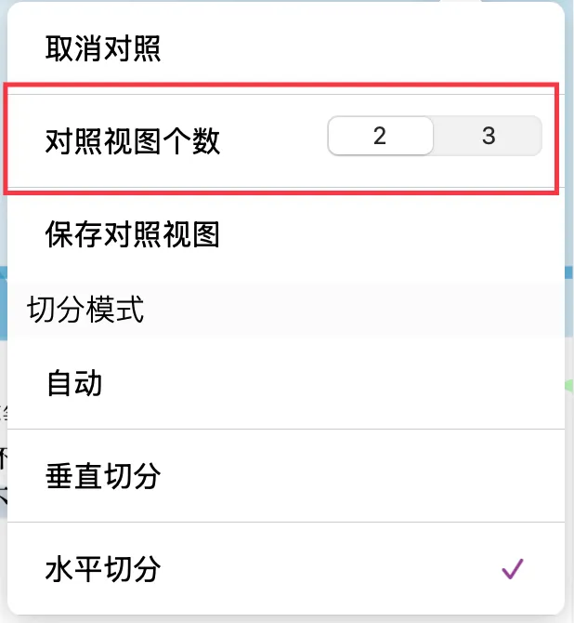Save the current comparison view layout
The image size is (574, 623).
click(x=286, y=234)
